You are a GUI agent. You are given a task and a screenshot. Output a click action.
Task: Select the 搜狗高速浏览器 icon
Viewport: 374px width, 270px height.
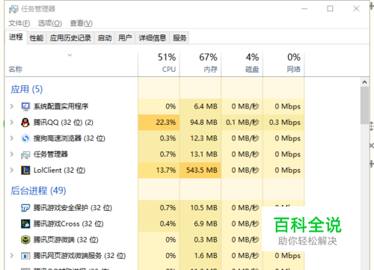pyautogui.click(x=25, y=138)
